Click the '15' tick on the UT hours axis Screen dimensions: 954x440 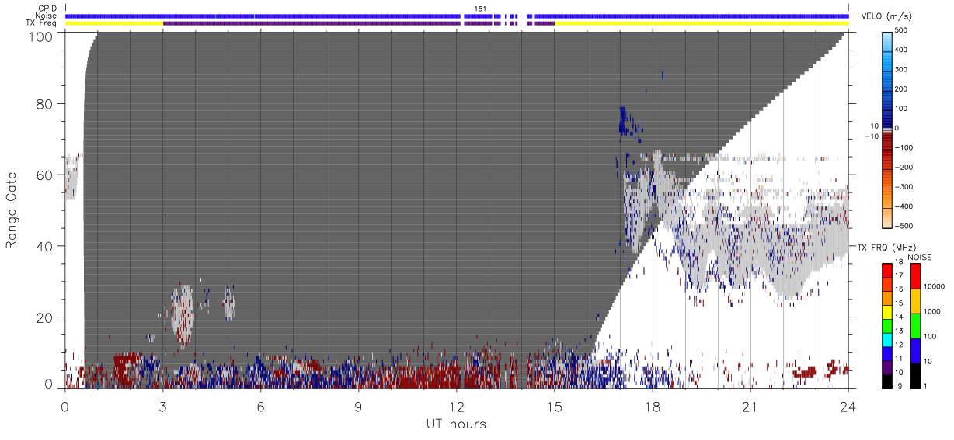pyautogui.click(x=555, y=407)
